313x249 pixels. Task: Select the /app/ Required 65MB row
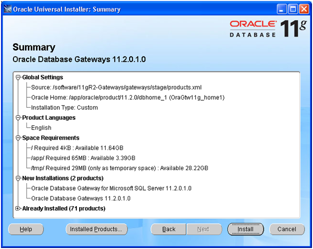tap(83, 158)
